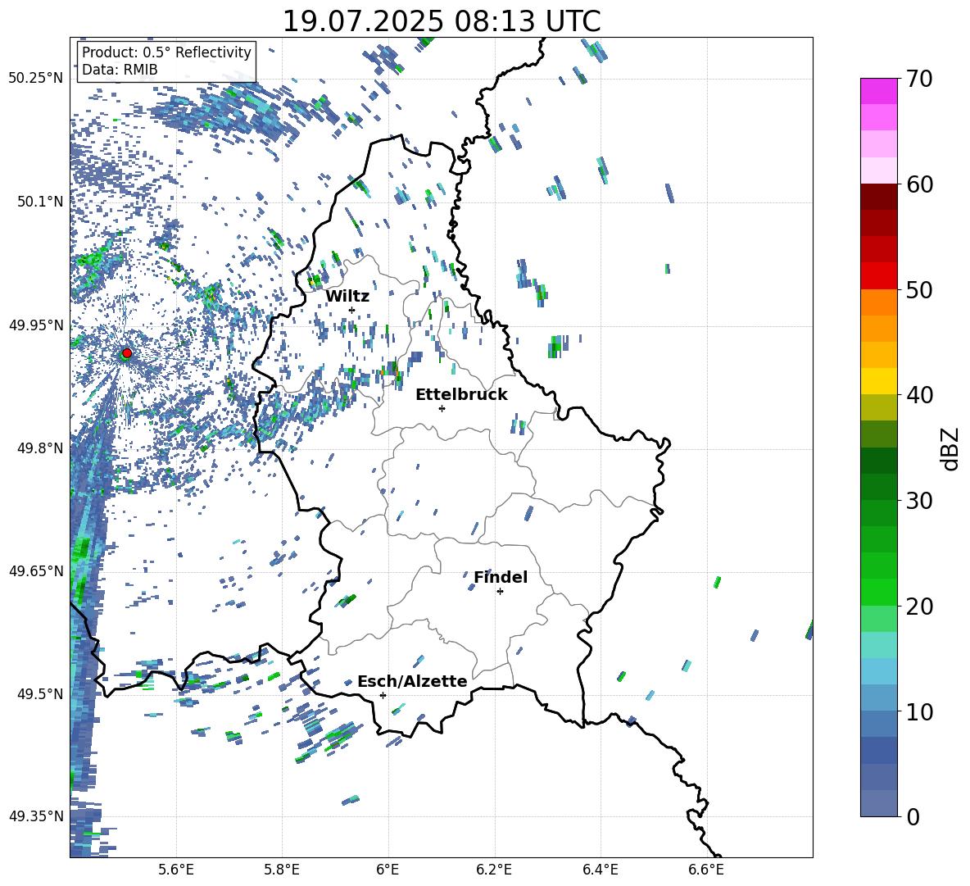The height and width of the screenshot is (886, 970).
Task: Click the dark red colorbar swatch below 60
Action: pyautogui.click(x=878, y=197)
